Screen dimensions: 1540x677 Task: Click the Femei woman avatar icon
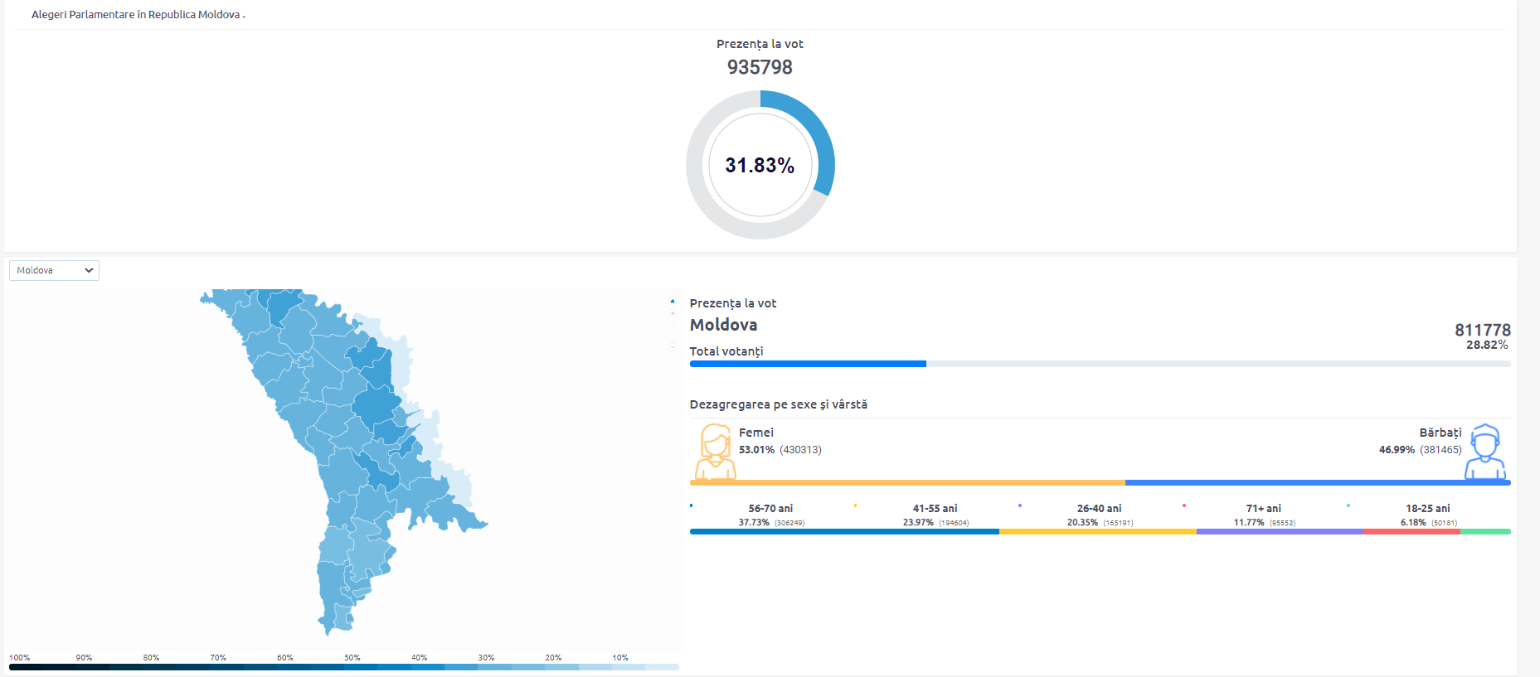coord(716,452)
